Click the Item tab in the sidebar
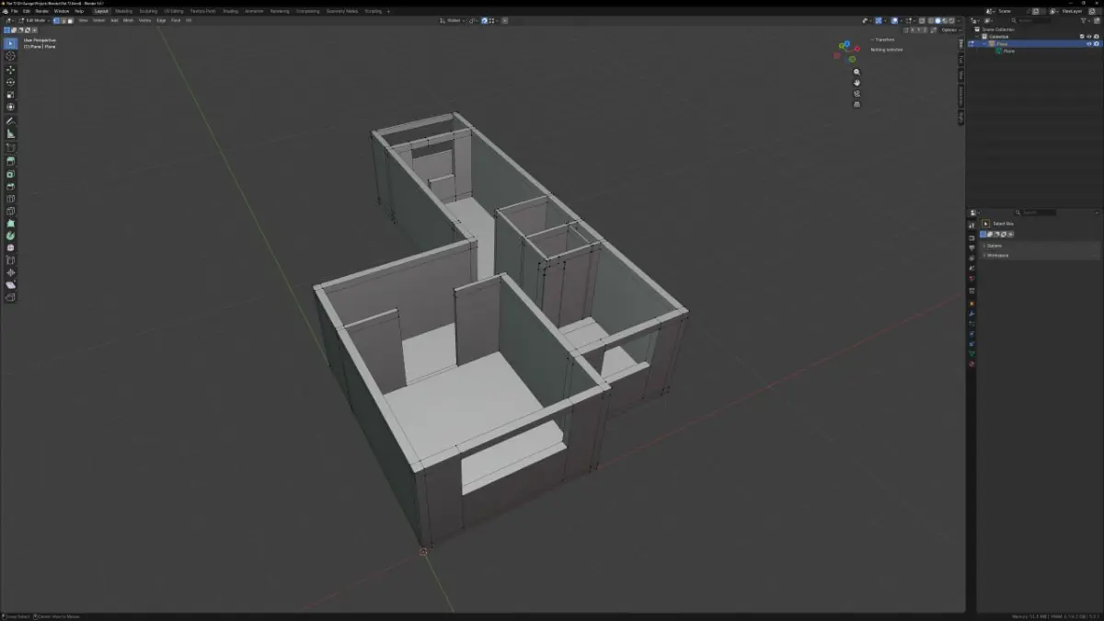Image resolution: width=1104 pixels, height=621 pixels. point(961,44)
